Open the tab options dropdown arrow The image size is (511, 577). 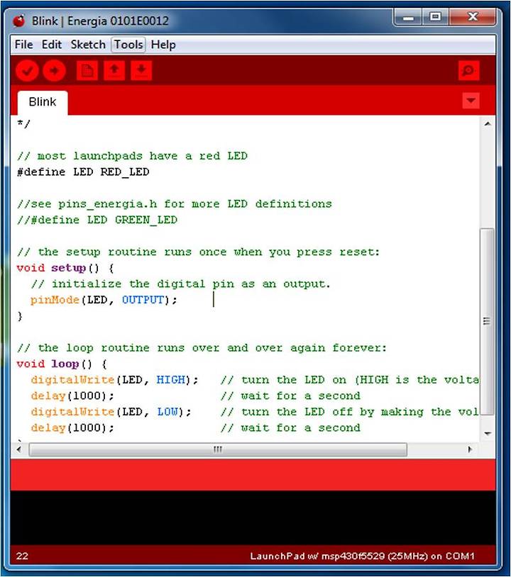click(x=471, y=101)
